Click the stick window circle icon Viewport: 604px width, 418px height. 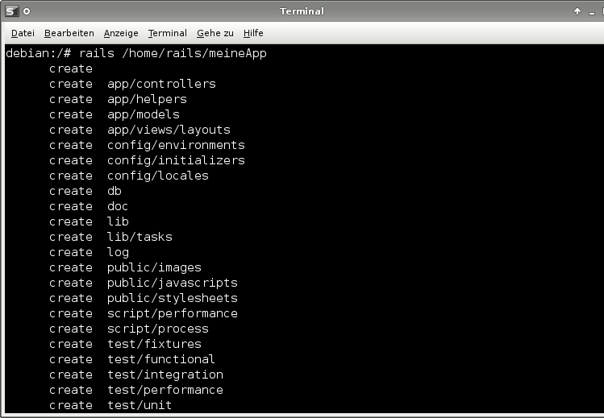(x=27, y=11)
